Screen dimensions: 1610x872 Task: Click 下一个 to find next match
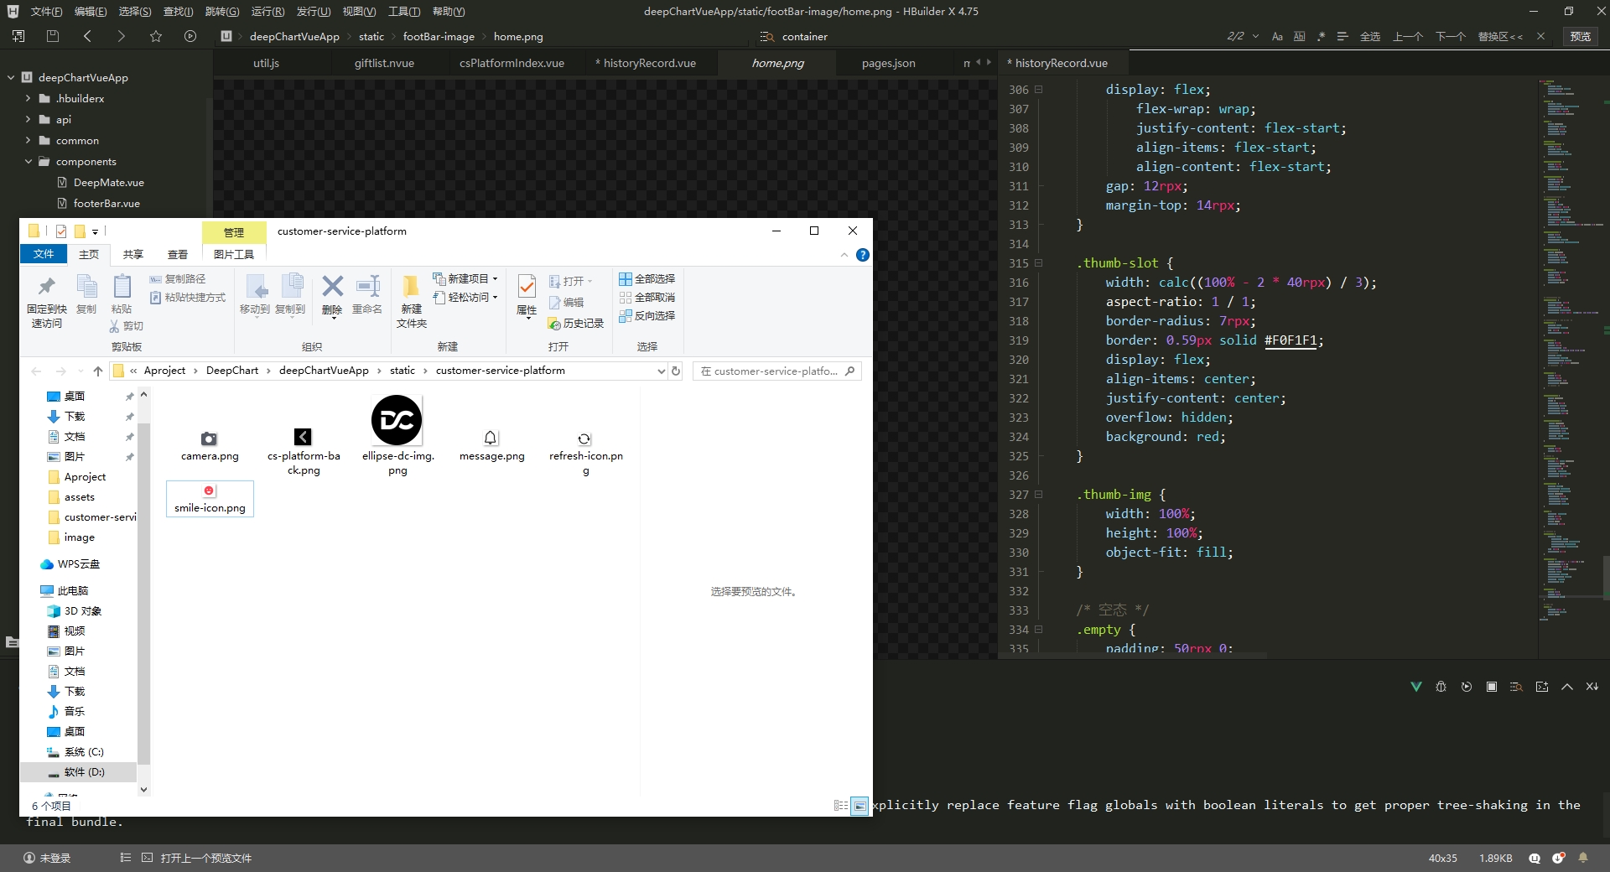(1450, 36)
